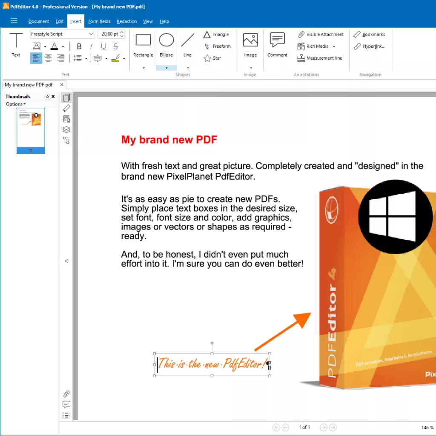Viewport: 436px width, 436px height.
Task: Set text alignment to left
Action: click(36, 58)
